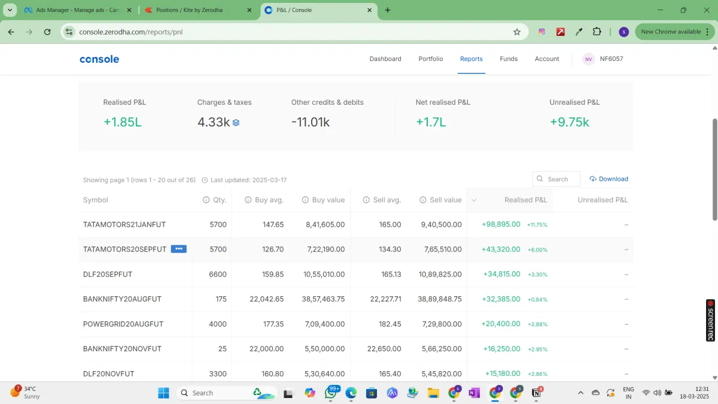Click the -11.01k other credits figure
The width and height of the screenshot is (718, 404).
(x=311, y=122)
